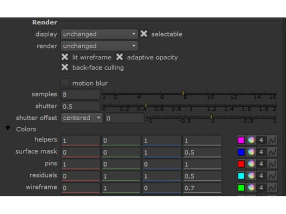Toggle the 4-channel button for residuals
Image resolution: width=286 pixels, height=214 pixels.
[x=261, y=176]
